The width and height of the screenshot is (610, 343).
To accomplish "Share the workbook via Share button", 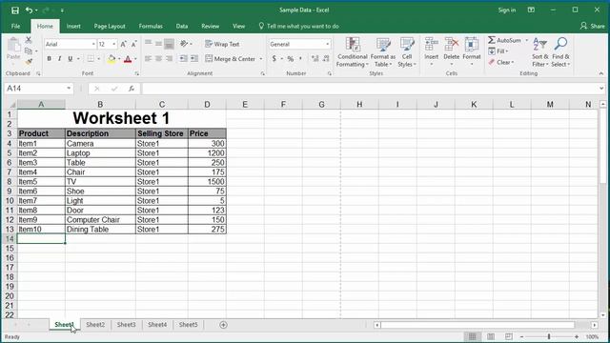I will point(593,26).
